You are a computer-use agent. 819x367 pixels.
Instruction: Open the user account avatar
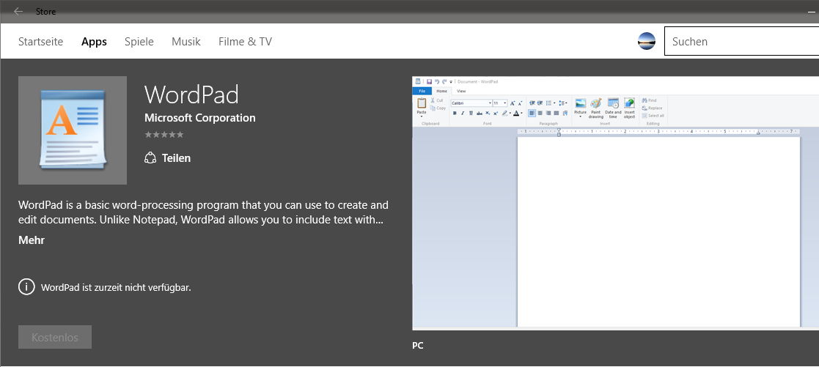pos(647,41)
